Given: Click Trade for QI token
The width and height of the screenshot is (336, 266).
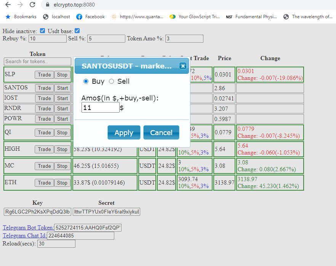Looking at the screenshot, I should point(44,132).
